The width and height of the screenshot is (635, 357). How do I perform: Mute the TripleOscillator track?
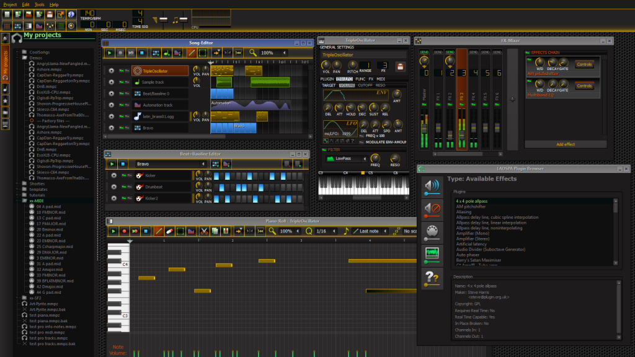click(x=121, y=71)
